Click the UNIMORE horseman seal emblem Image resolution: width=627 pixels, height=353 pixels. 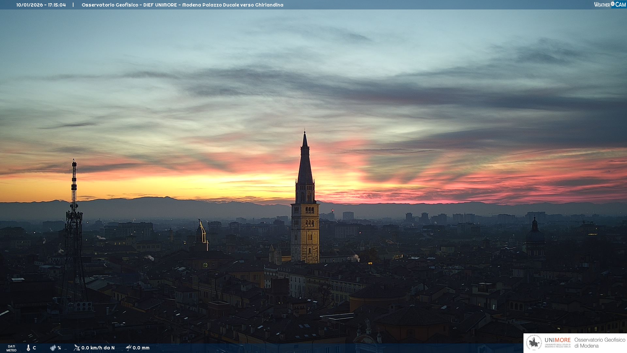pos(534,343)
